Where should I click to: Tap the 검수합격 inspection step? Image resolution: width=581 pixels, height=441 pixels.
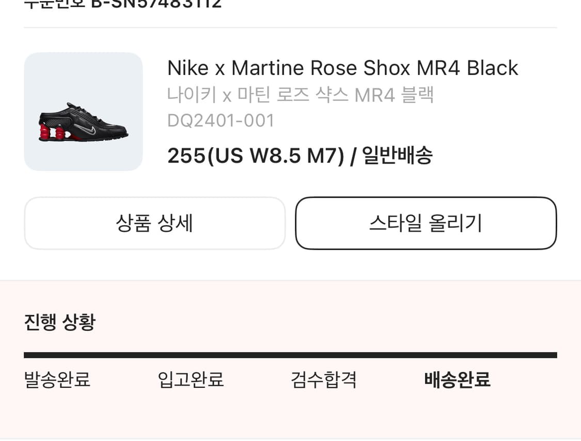324,380
